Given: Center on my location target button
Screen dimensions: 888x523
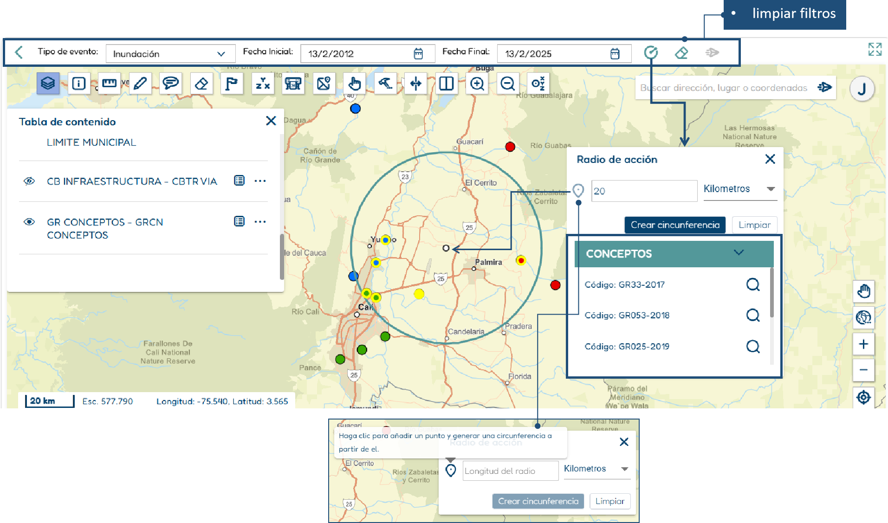Looking at the screenshot, I should click(x=863, y=397).
